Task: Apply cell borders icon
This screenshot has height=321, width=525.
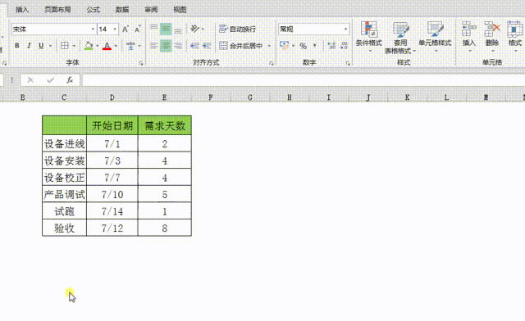Action: (65, 46)
